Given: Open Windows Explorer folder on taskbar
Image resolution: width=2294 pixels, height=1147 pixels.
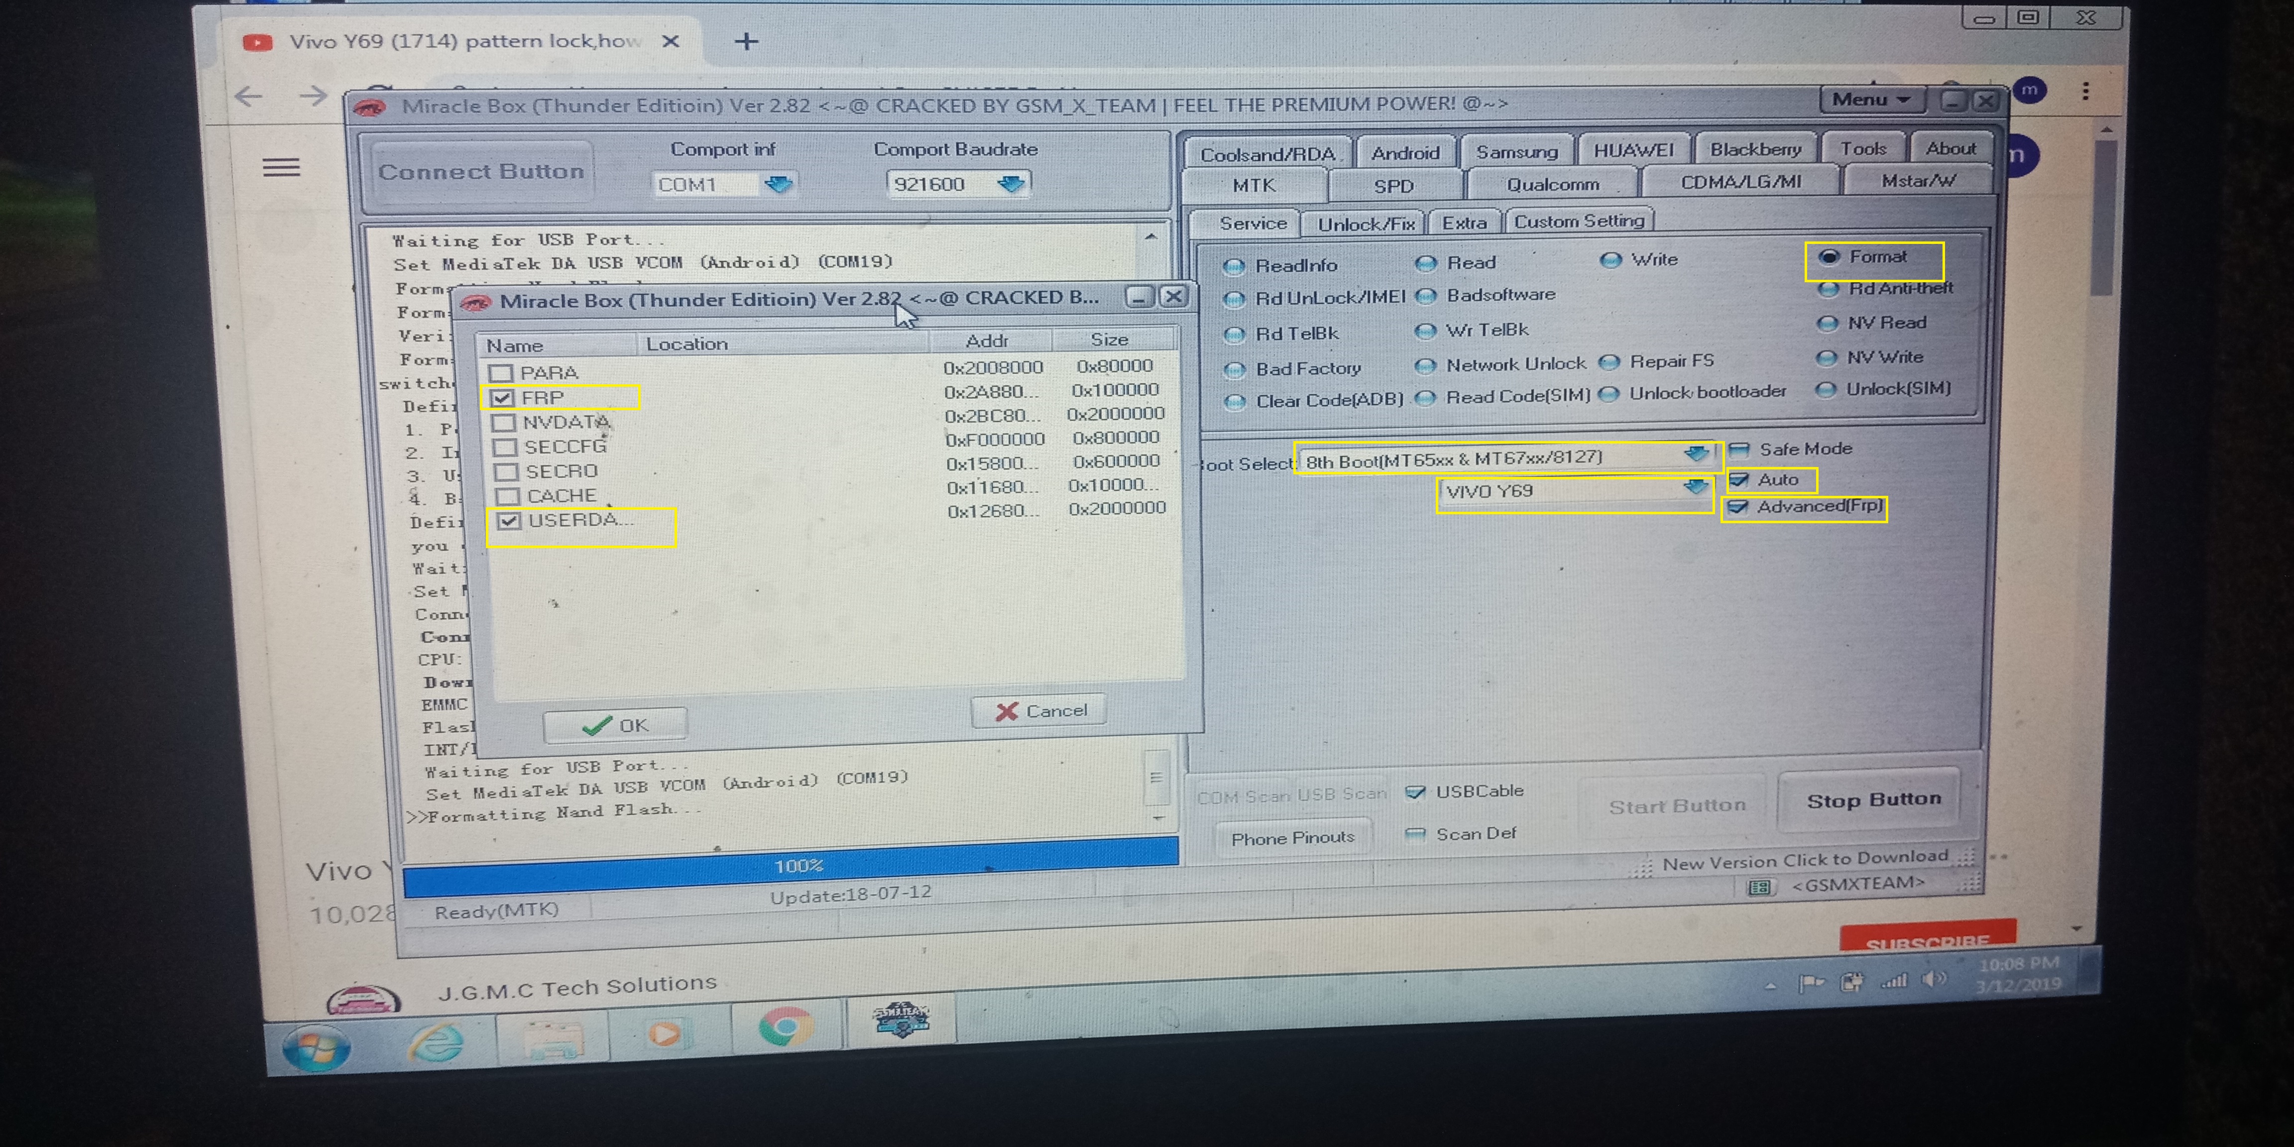Looking at the screenshot, I should pos(553,1038).
